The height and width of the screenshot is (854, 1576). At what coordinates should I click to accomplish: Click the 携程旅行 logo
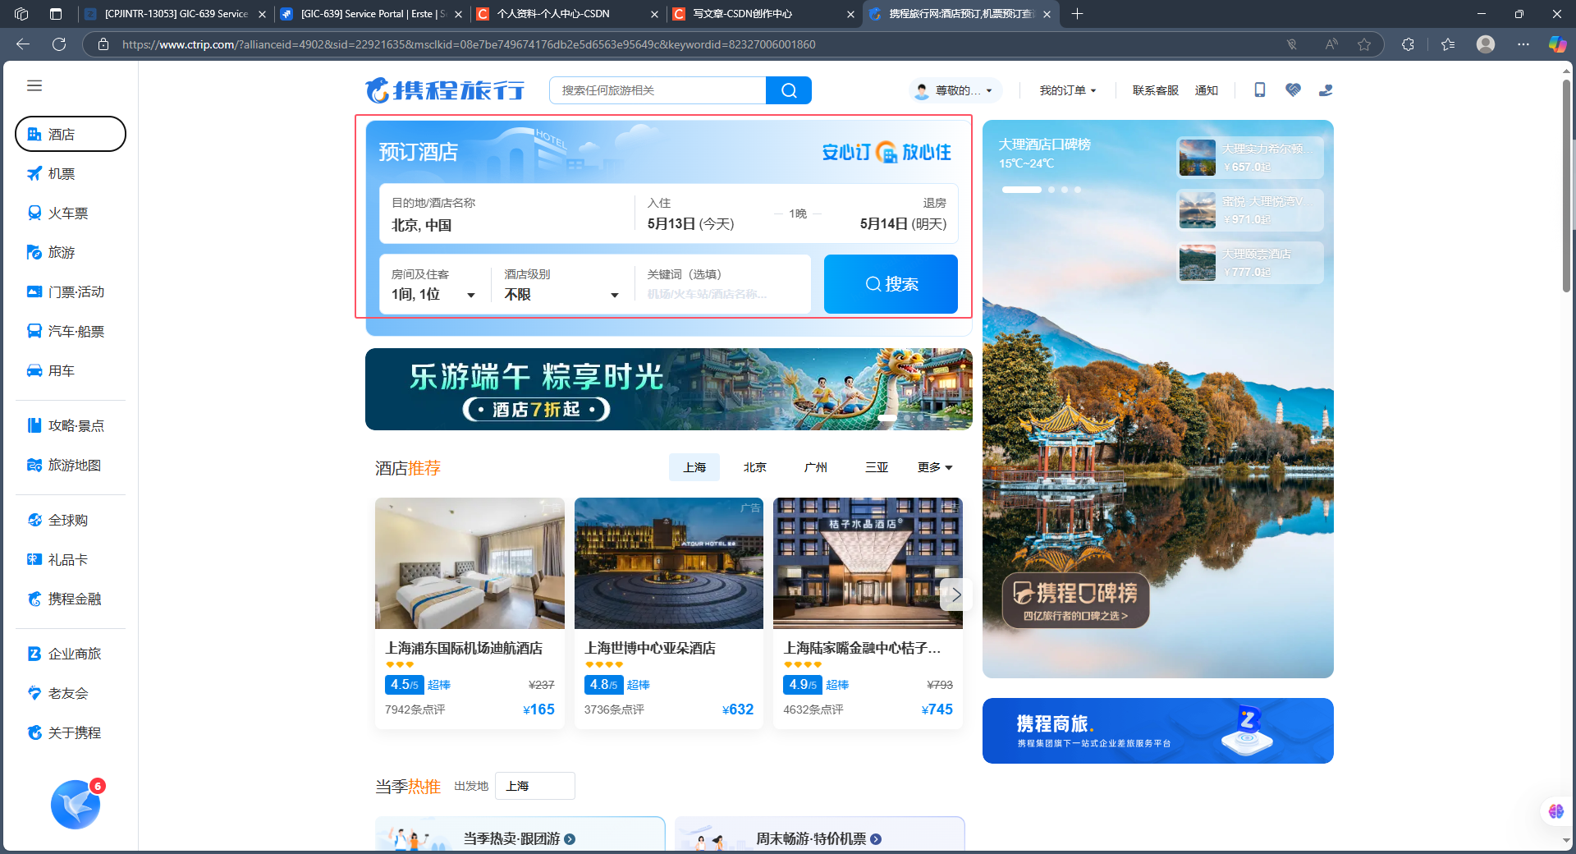click(446, 90)
